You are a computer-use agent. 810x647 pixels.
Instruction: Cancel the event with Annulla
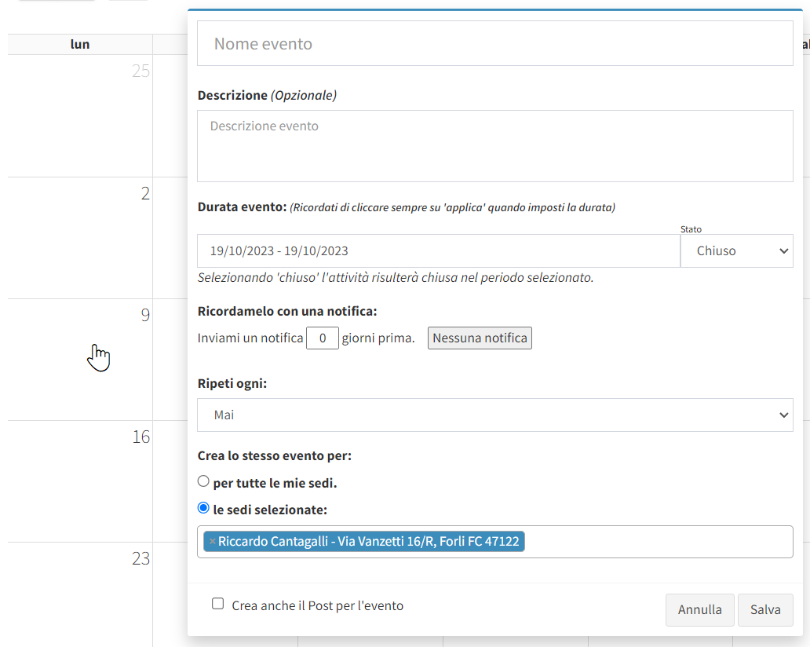[699, 610]
